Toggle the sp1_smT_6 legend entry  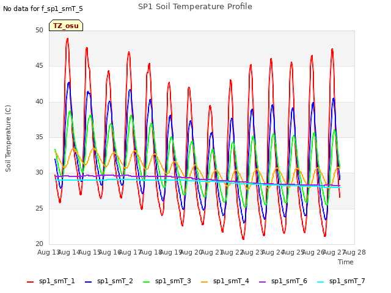[x=283, y=281]
